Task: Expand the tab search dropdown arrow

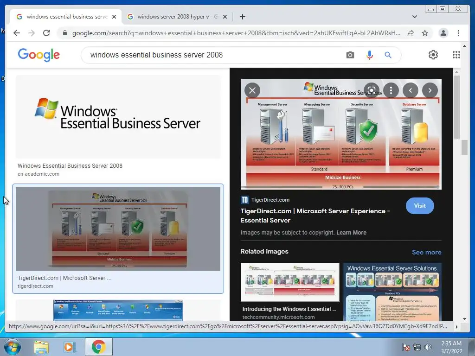Action: click(415, 17)
